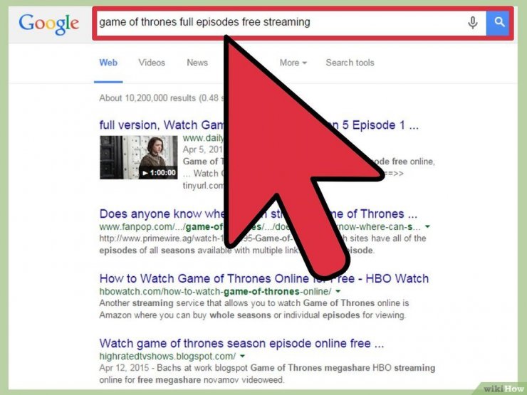Click the blue search magnifier button

pos(499,23)
